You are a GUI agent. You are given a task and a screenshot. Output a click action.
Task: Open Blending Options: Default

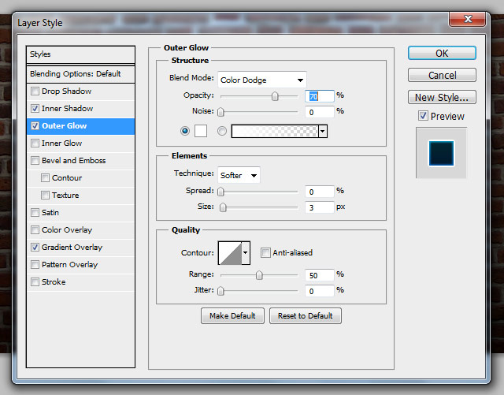[80, 74]
